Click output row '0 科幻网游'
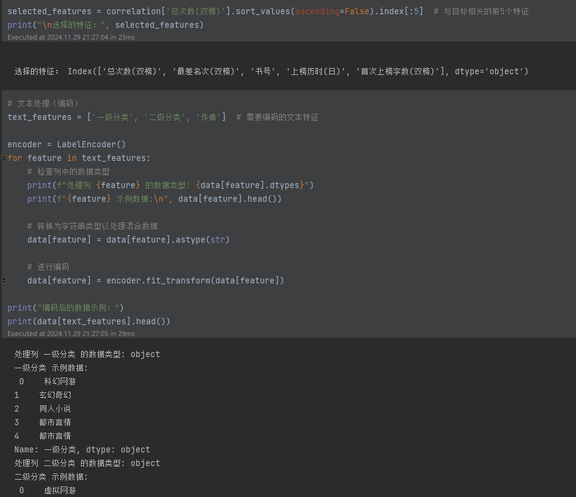This screenshot has height=497, width=576. click(x=48, y=382)
